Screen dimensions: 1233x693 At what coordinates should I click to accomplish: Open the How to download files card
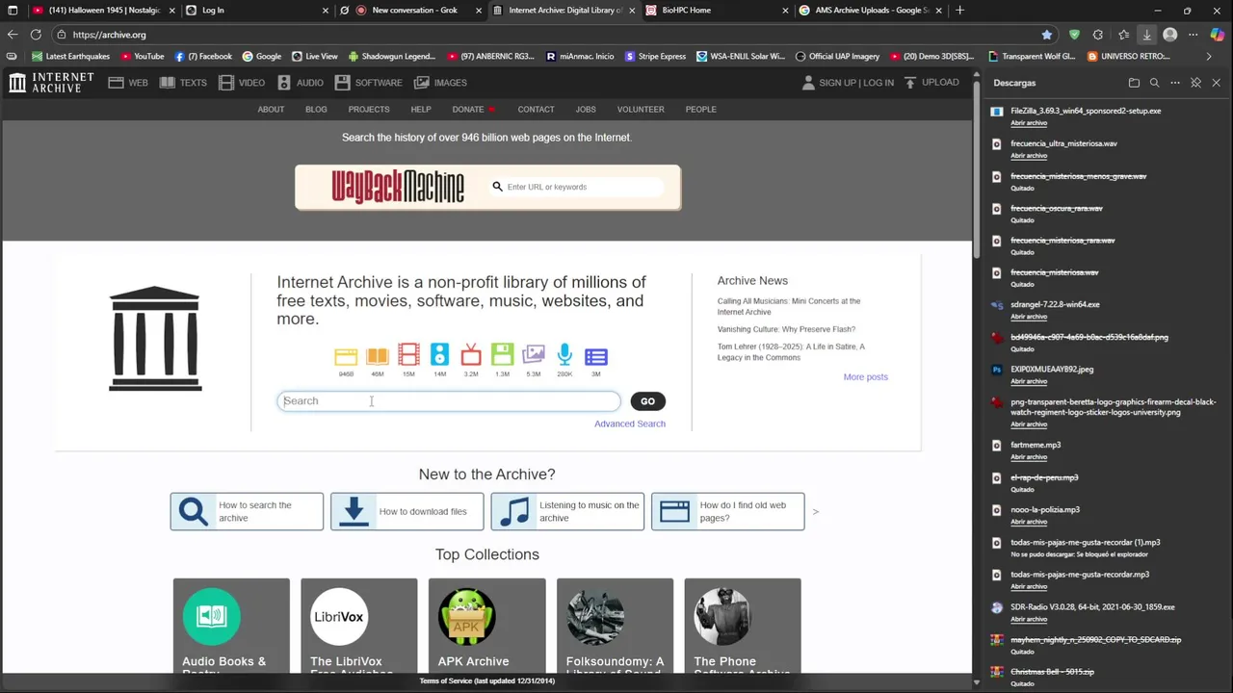click(x=407, y=512)
